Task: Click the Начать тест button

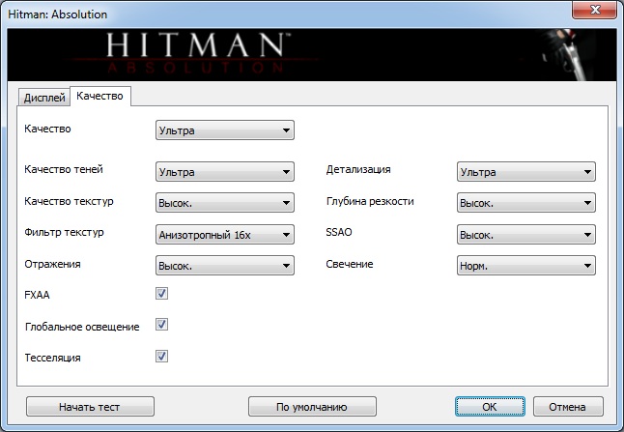Action: [90, 407]
